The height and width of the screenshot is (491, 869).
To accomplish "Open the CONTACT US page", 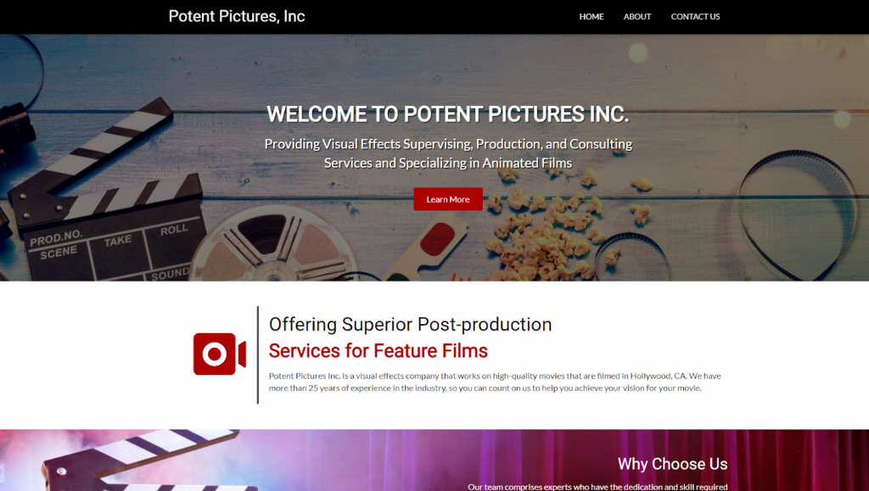I will coord(695,17).
